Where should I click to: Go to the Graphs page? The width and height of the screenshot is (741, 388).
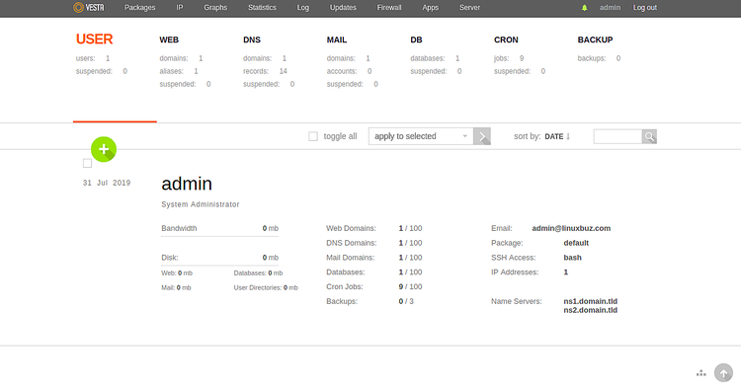coord(215,8)
